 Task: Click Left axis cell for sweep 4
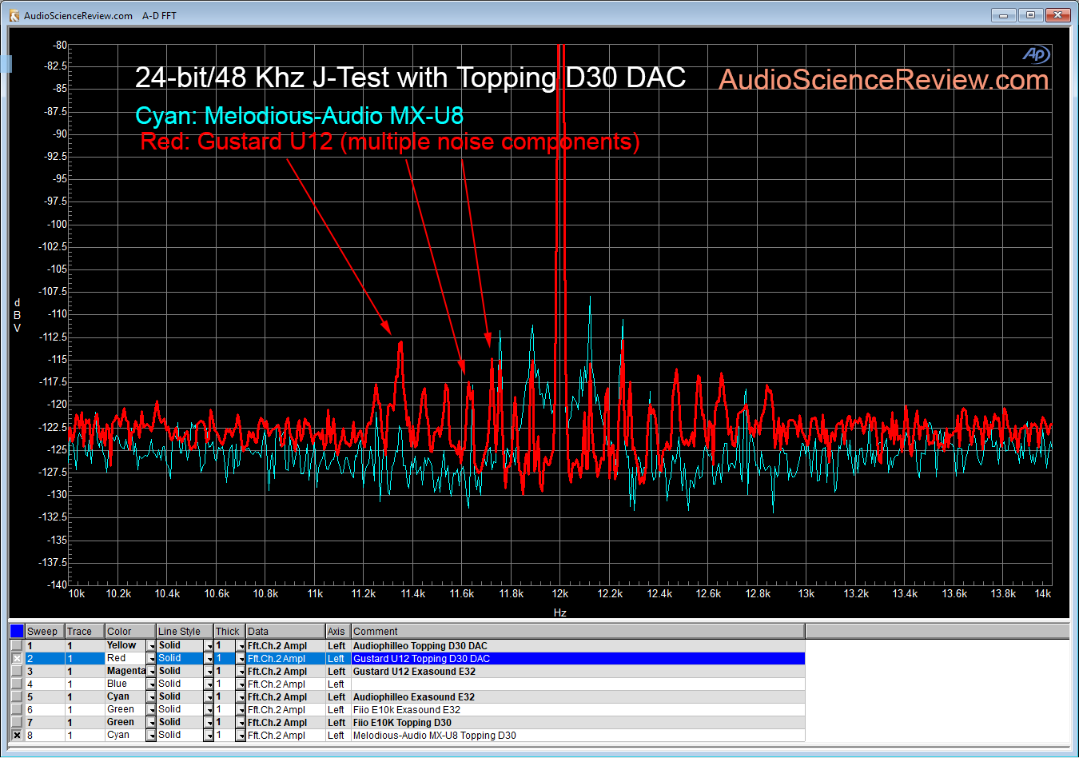(x=338, y=684)
